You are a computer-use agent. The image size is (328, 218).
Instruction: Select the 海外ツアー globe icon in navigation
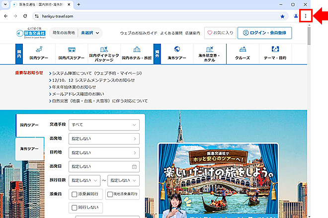coord(177,50)
